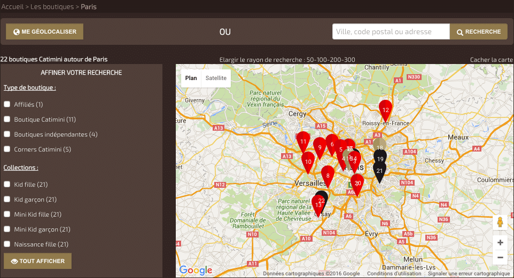Zoom in the map with plus
The width and height of the screenshot is (514, 278).
click(500, 243)
